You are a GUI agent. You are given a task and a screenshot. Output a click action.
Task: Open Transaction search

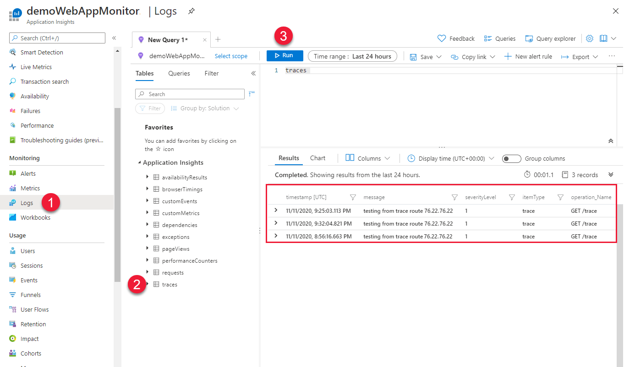[44, 81]
